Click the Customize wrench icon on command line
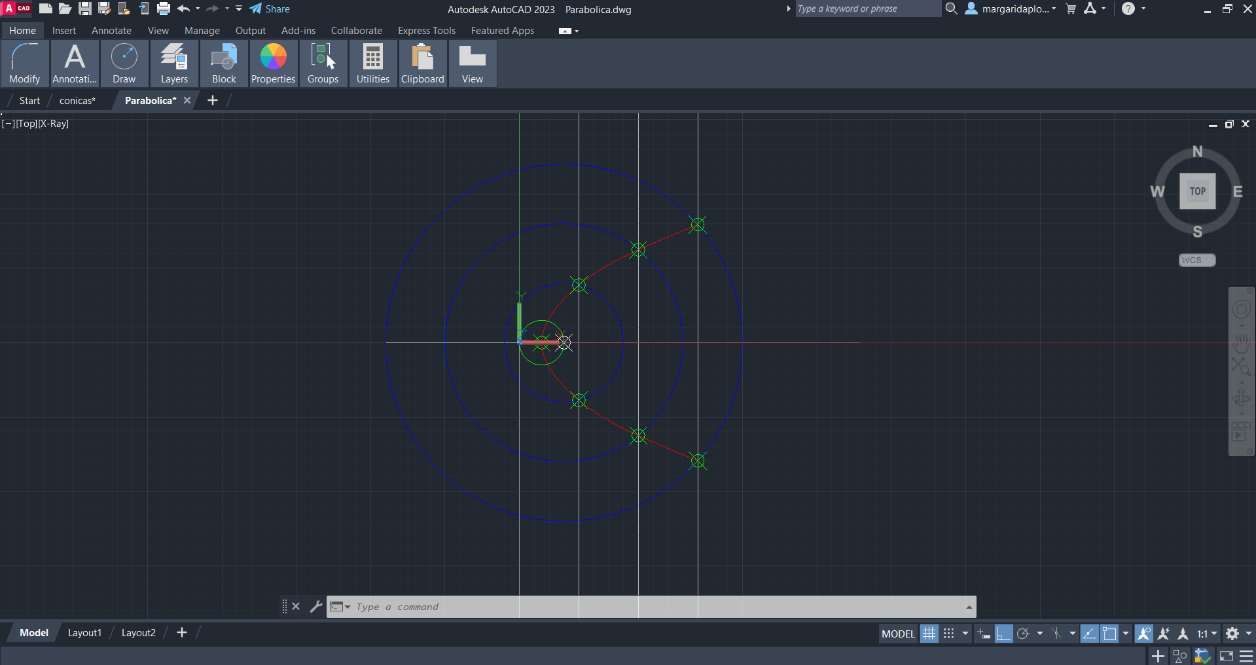This screenshot has height=665, width=1256. pos(316,607)
